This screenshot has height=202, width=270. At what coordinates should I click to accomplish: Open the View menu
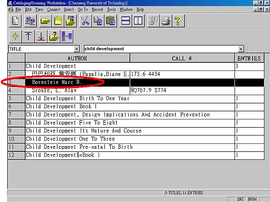(x=39, y=9)
